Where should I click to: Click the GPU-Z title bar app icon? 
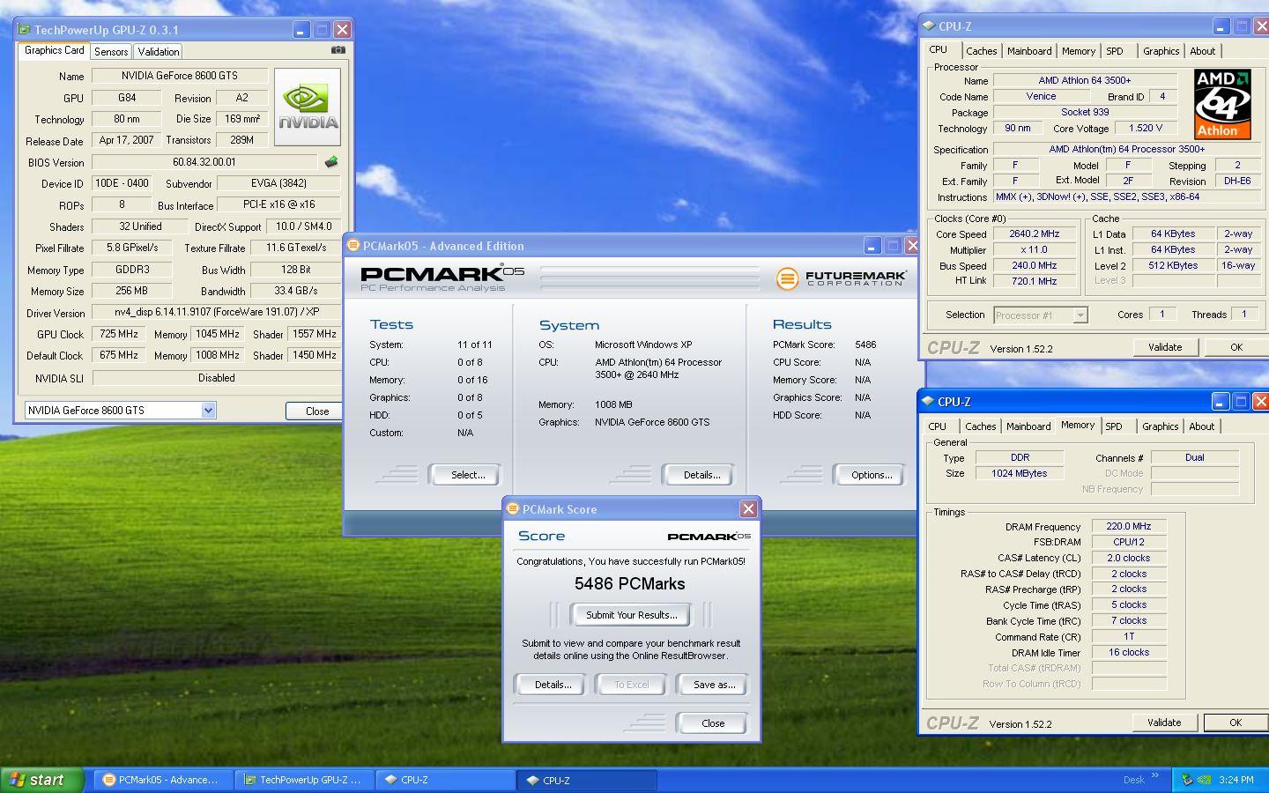coord(25,29)
